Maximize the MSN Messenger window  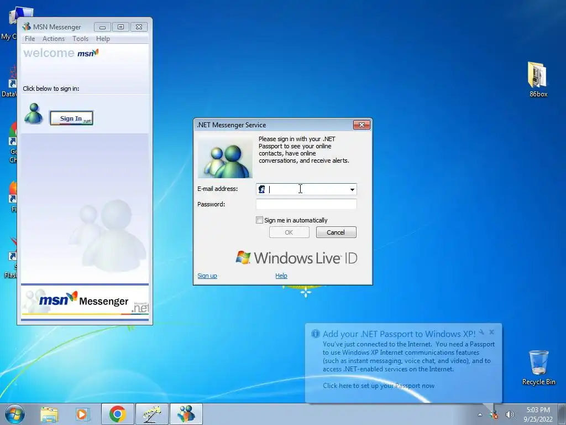120,27
